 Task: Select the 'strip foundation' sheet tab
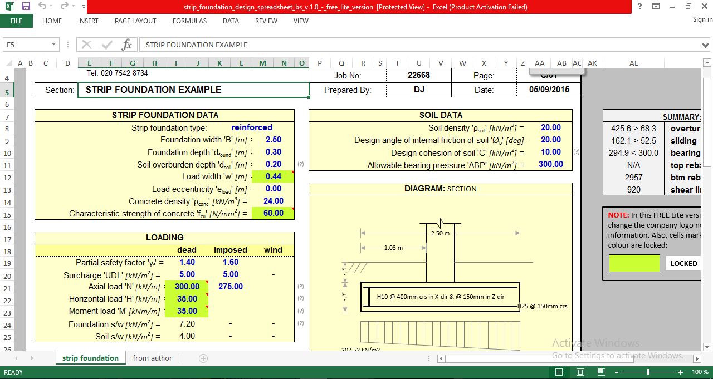pyautogui.click(x=90, y=358)
